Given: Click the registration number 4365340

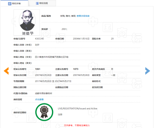Looking at the screenshot, I should [x=39, y=39].
